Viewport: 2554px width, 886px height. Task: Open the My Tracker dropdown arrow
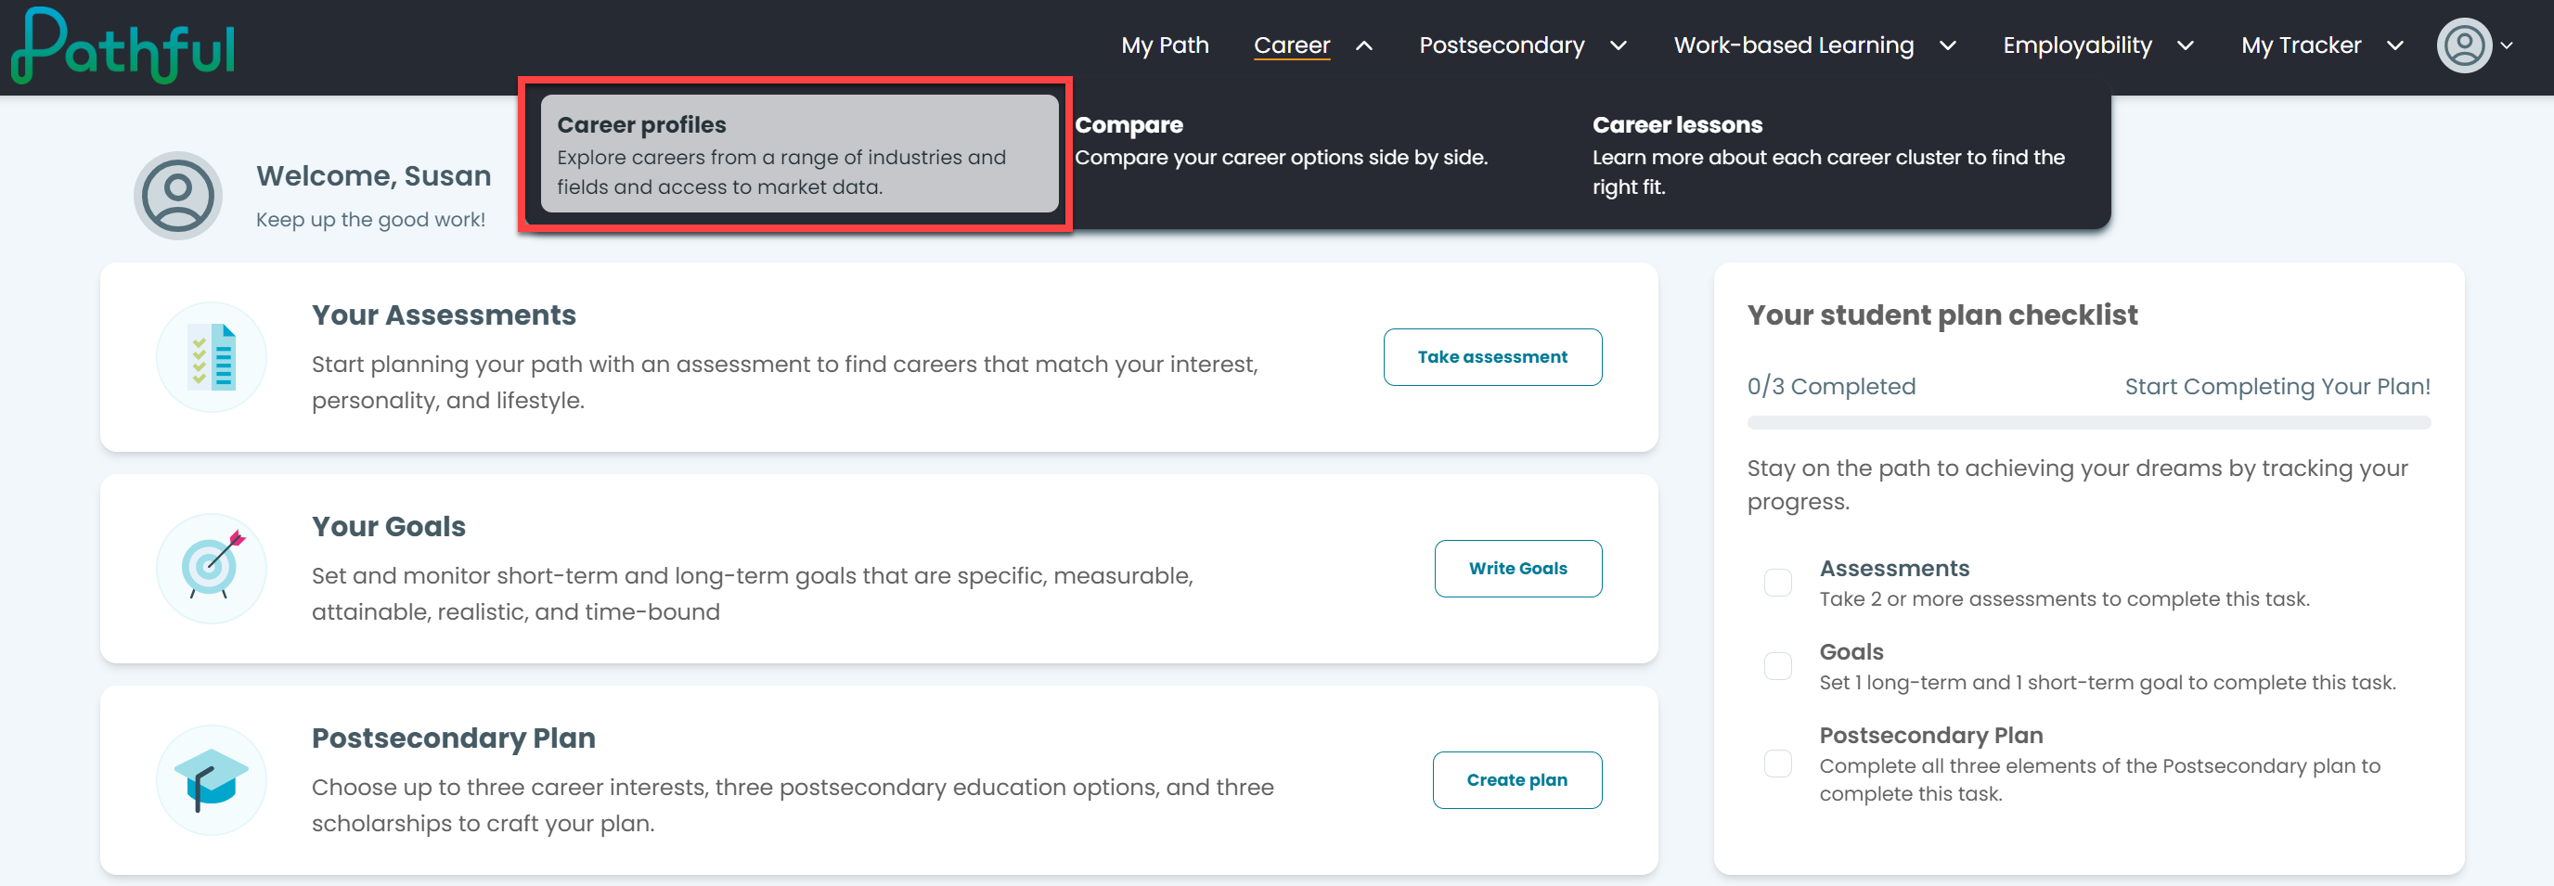(x=2394, y=45)
